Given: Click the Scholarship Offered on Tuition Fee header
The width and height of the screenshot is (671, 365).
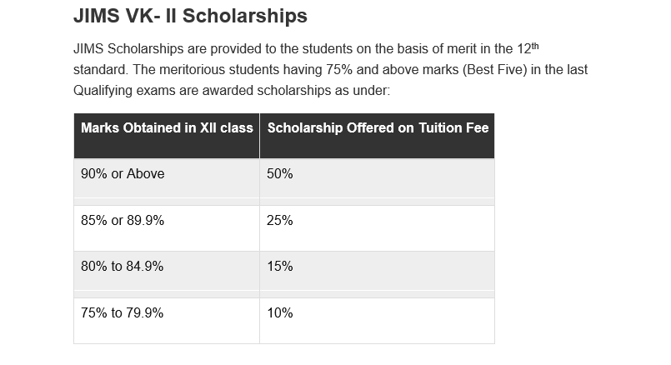Looking at the screenshot, I should (378, 128).
